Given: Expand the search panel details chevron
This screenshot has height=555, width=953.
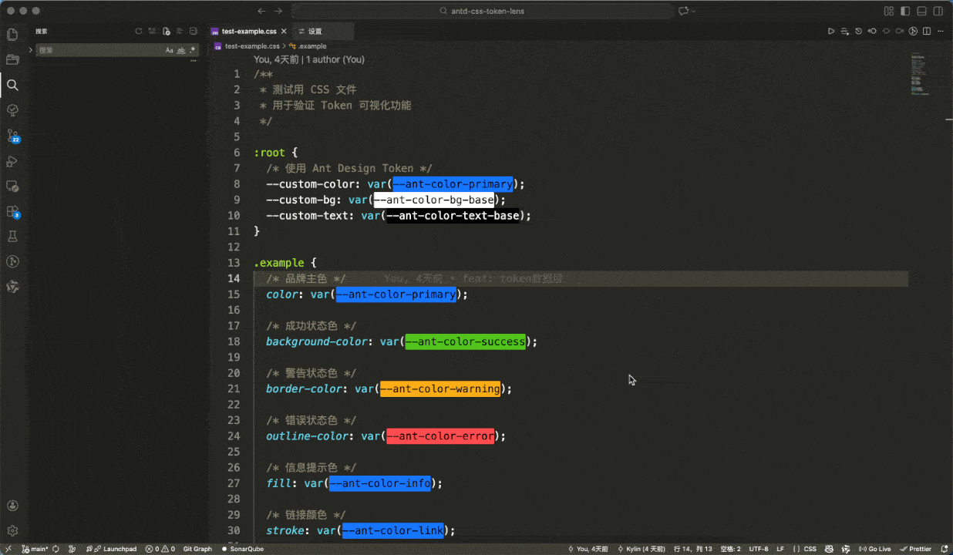Looking at the screenshot, I should click(x=31, y=49).
